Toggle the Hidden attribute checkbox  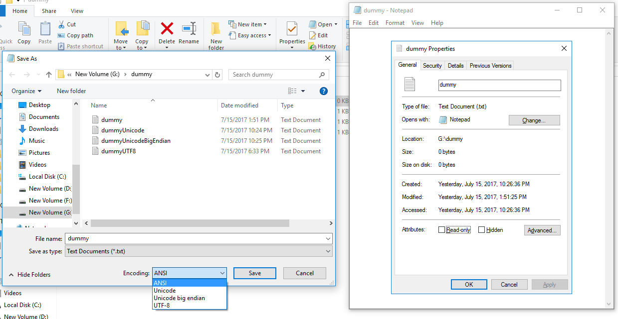(481, 230)
